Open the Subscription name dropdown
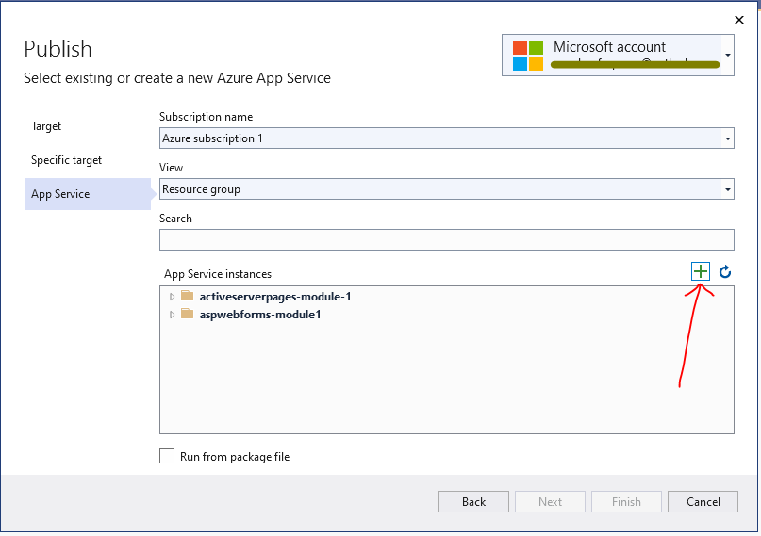The image size is (761, 536). point(727,138)
